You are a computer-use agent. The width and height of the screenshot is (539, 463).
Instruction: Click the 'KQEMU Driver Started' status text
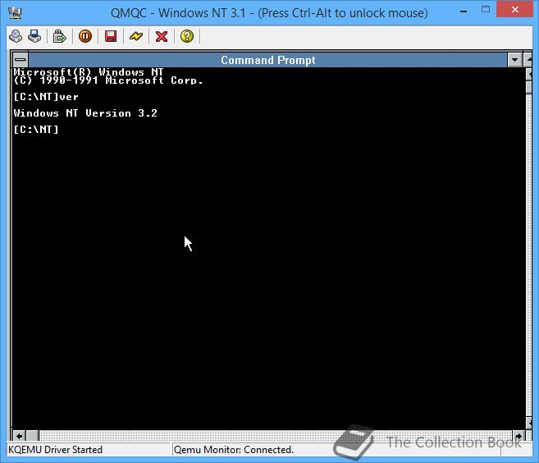(55, 450)
